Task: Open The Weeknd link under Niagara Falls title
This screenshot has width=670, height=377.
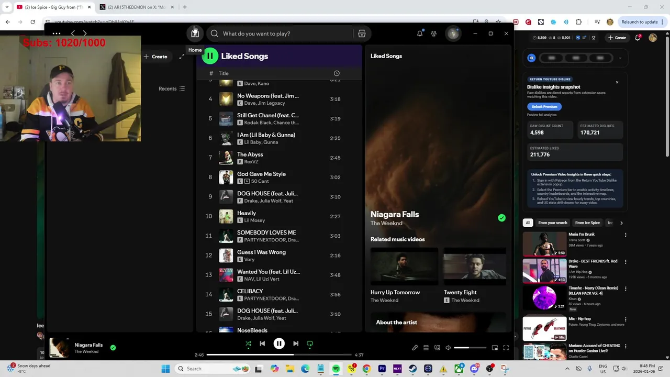Action: pyautogui.click(x=386, y=224)
